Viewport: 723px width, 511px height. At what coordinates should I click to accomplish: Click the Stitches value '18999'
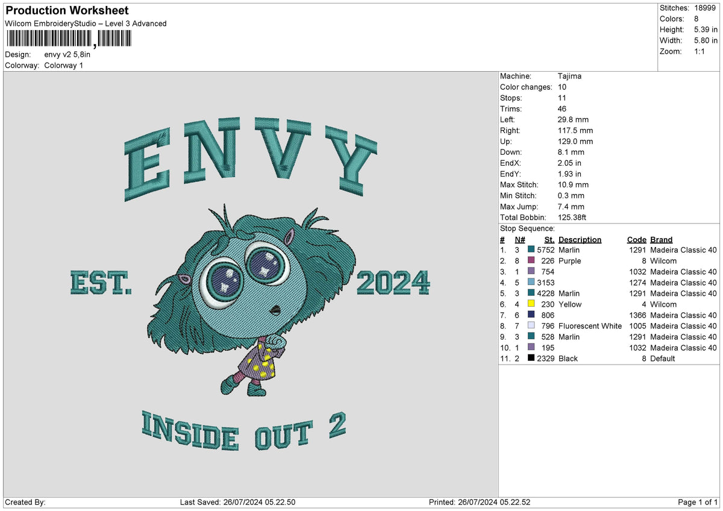tap(704, 8)
